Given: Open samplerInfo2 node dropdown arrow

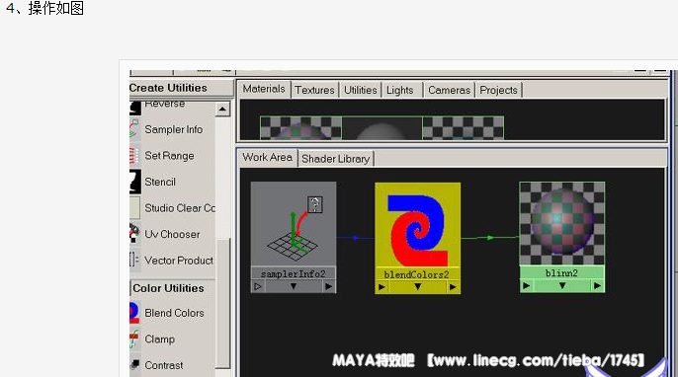Looking at the screenshot, I should [294, 286].
